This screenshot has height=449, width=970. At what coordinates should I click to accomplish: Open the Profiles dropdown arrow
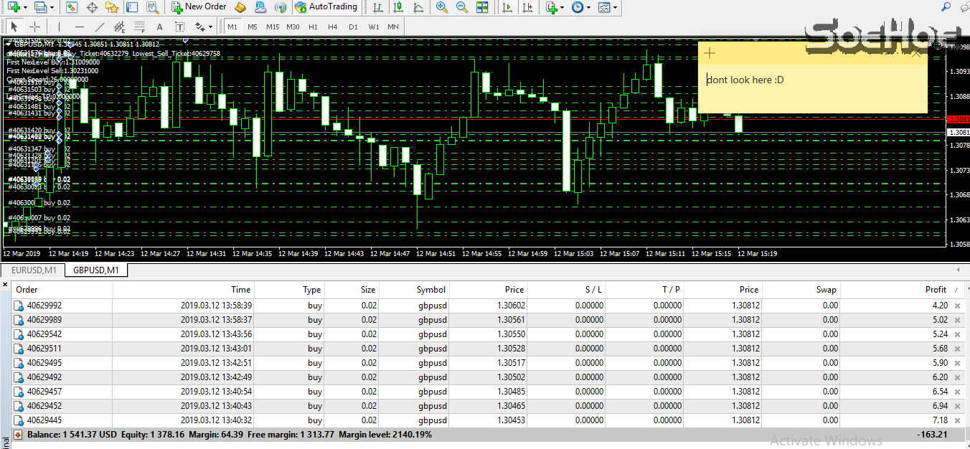52,8
